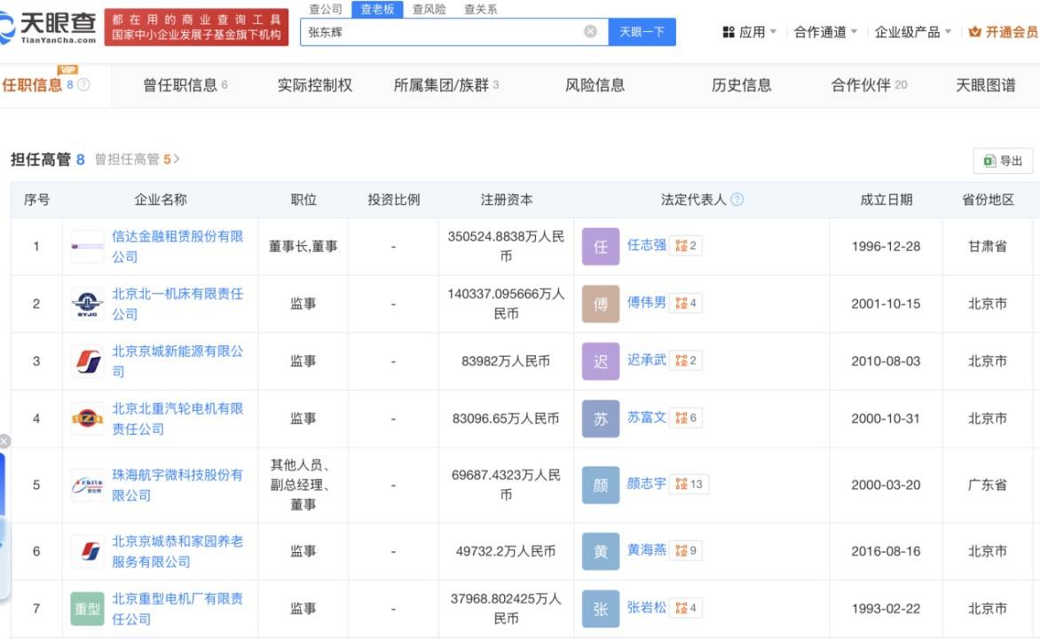The width and height of the screenshot is (1040, 639).
Task: Open 北京京城新能源有限公司 link
Action: (177, 361)
